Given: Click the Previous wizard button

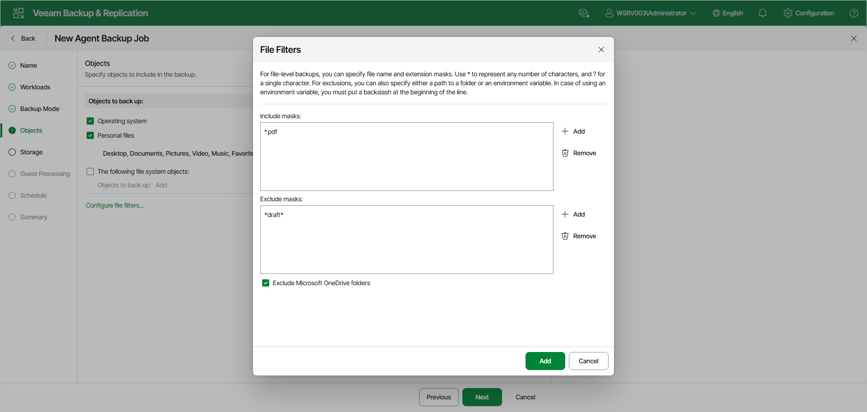Looking at the screenshot, I should click(x=438, y=397).
